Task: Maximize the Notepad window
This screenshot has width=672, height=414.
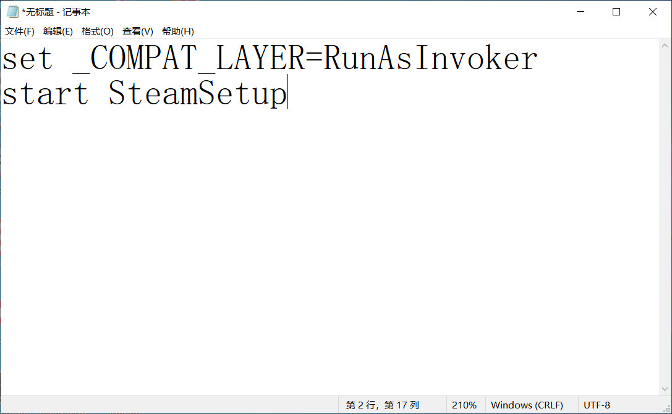Action: coord(616,12)
